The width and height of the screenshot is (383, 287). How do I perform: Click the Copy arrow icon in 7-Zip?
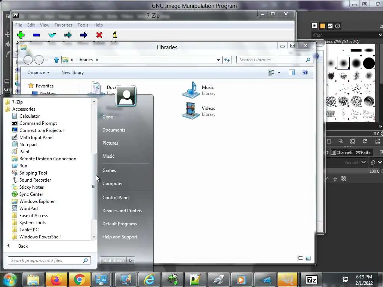[68, 35]
